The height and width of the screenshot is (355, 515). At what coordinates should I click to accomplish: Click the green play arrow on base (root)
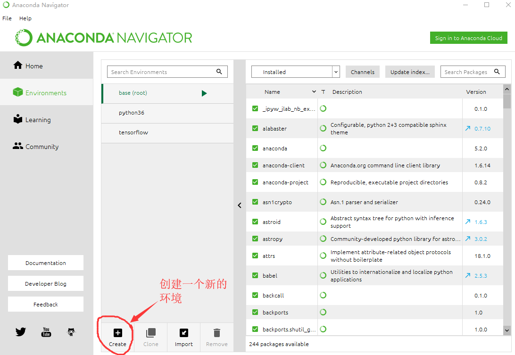click(x=204, y=93)
